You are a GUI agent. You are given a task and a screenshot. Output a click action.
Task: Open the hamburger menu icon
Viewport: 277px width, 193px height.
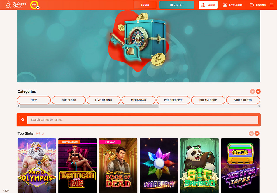tap(271, 5)
